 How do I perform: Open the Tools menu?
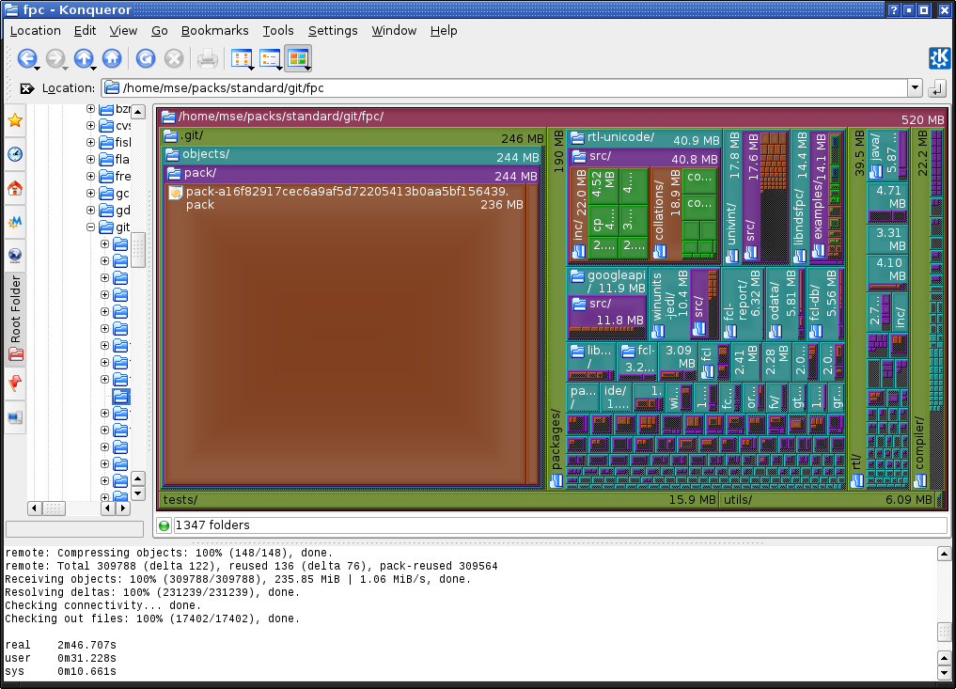tap(278, 30)
